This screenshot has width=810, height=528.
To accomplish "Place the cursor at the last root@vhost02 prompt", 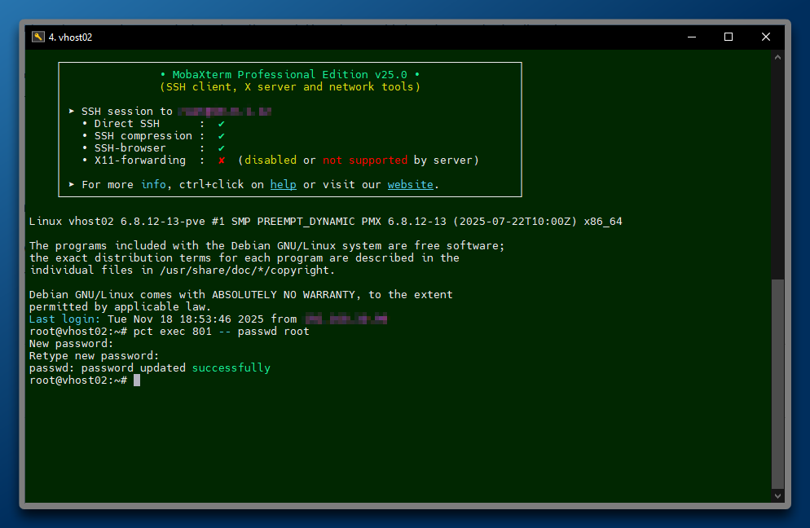I will 137,381.
